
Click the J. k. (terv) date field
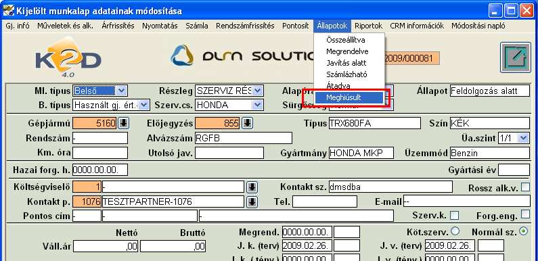(x=307, y=245)
